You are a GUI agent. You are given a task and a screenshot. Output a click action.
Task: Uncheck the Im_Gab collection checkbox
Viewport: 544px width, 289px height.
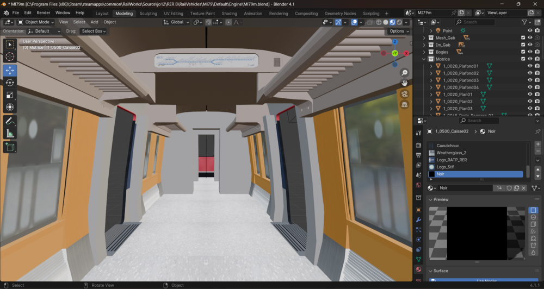[523, 45]
